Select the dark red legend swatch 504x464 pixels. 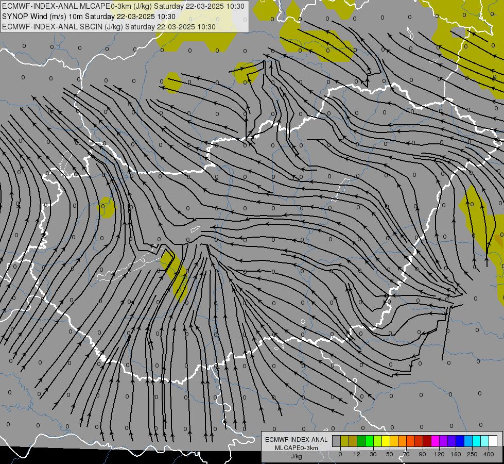[427, 441]
